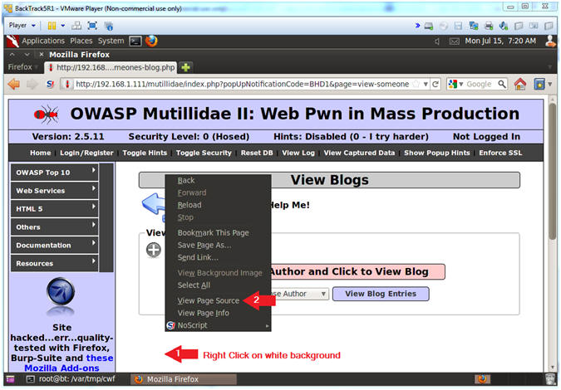
Task: Expand HTML 5 sidebar menu
Action: (54, 209)
